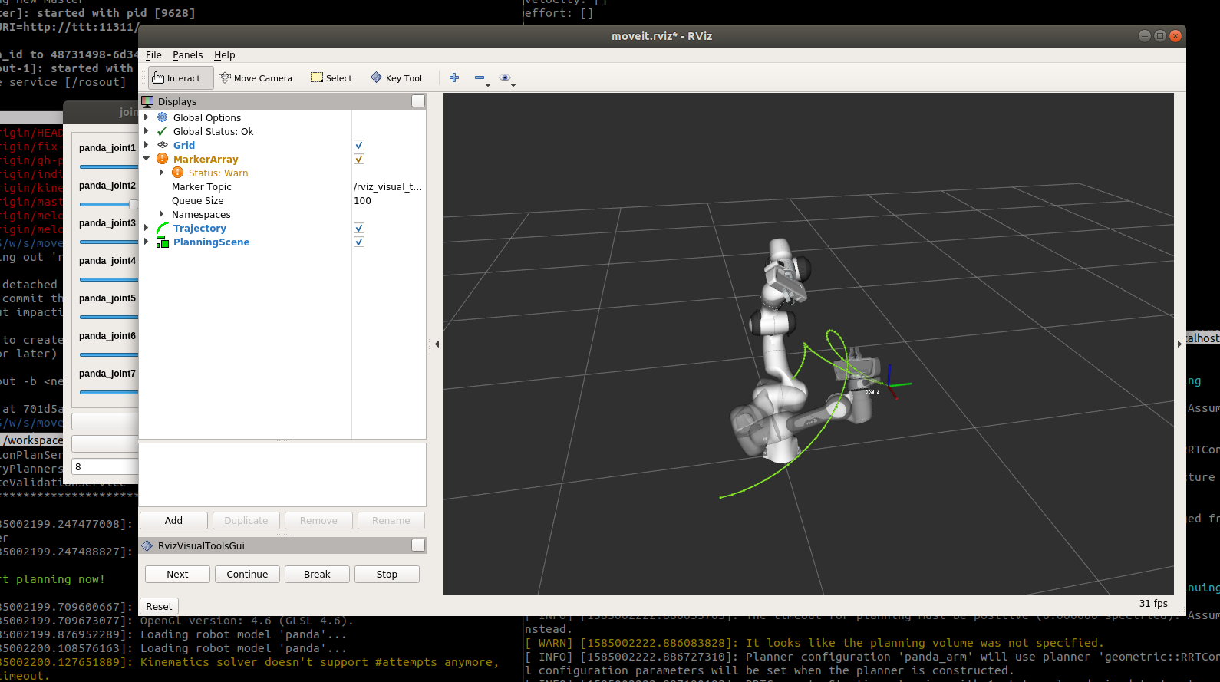Click the Global Options gear icon
Screen dimensions: 1220x682
click(163, 117)
